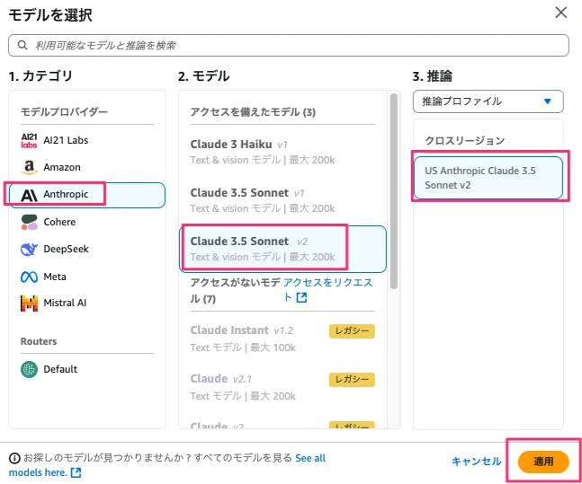The width and height of the screenshot is (582, 484).
Task: Select Amazon provider
Action: pyautogui.click(x=87, y=167)
